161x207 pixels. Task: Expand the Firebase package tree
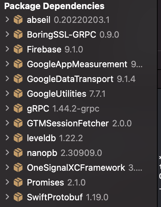coord(7,49)
